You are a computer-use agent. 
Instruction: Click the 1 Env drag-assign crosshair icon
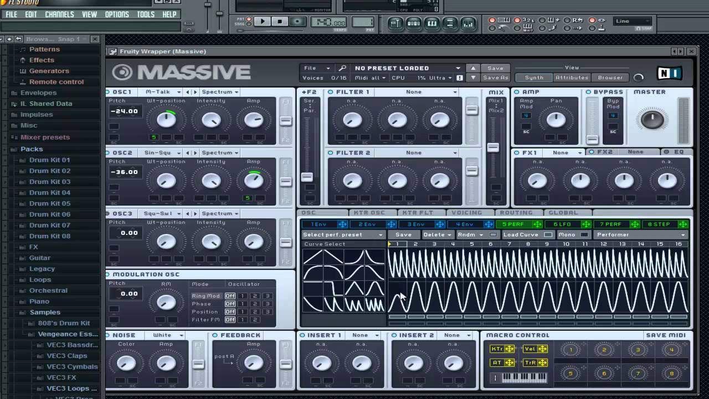click(x=342, y=224)
